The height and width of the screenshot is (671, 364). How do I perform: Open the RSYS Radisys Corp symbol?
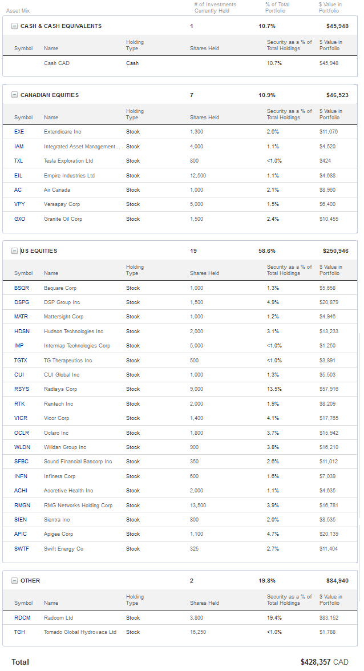pyautogui.click(x=21, y=389)
